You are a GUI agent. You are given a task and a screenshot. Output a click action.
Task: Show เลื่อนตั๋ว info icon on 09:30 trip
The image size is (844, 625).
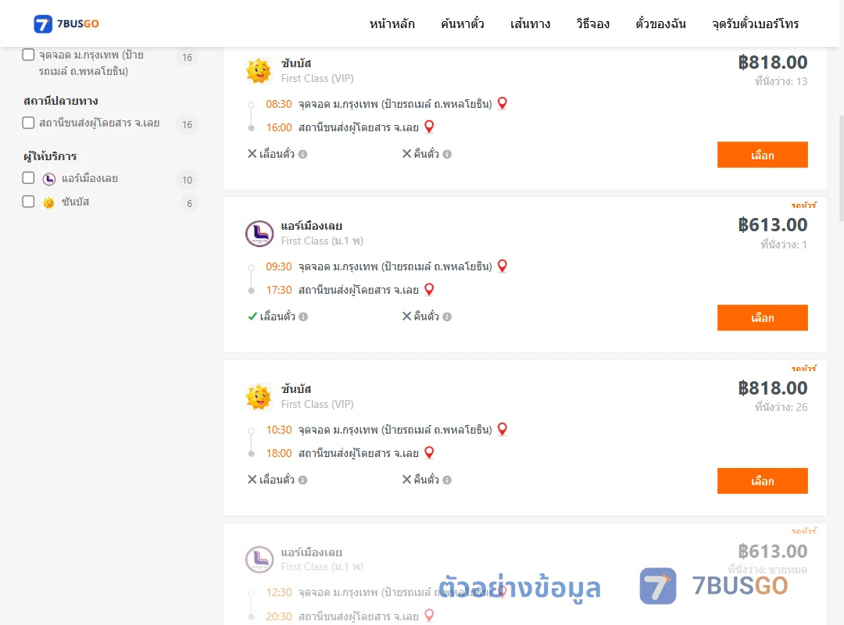[303, 317]
